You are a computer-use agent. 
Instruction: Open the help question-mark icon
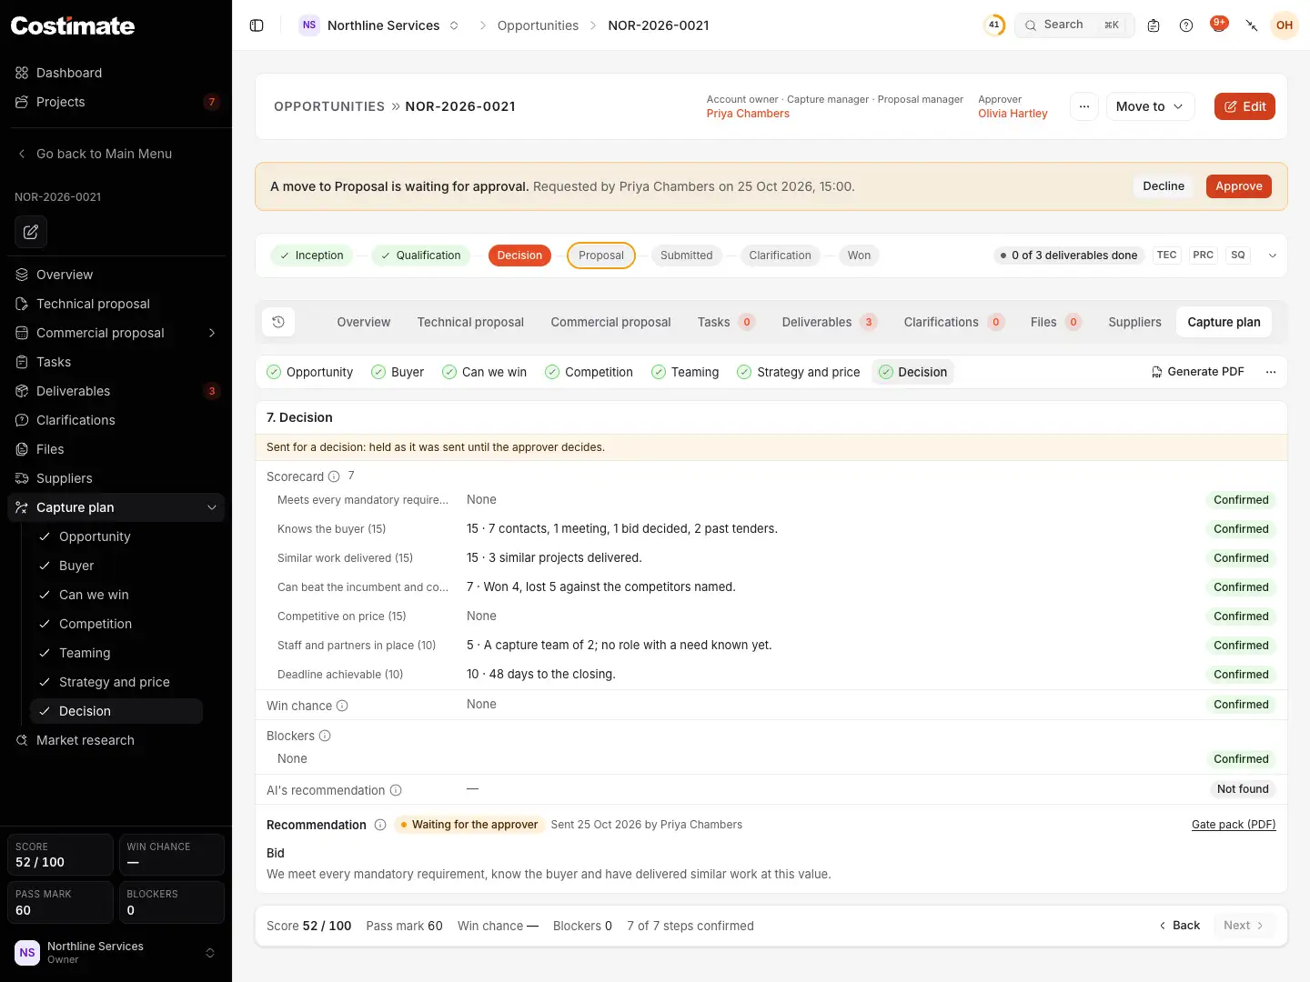tap(1186, 25)
